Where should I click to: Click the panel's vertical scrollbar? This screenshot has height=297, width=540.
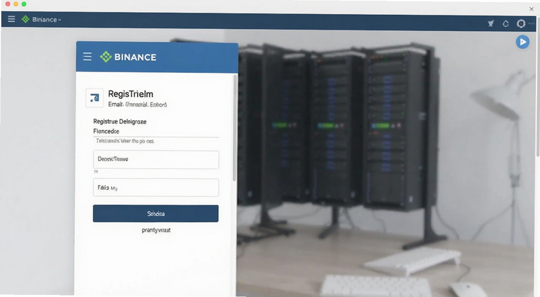point(234,128)
